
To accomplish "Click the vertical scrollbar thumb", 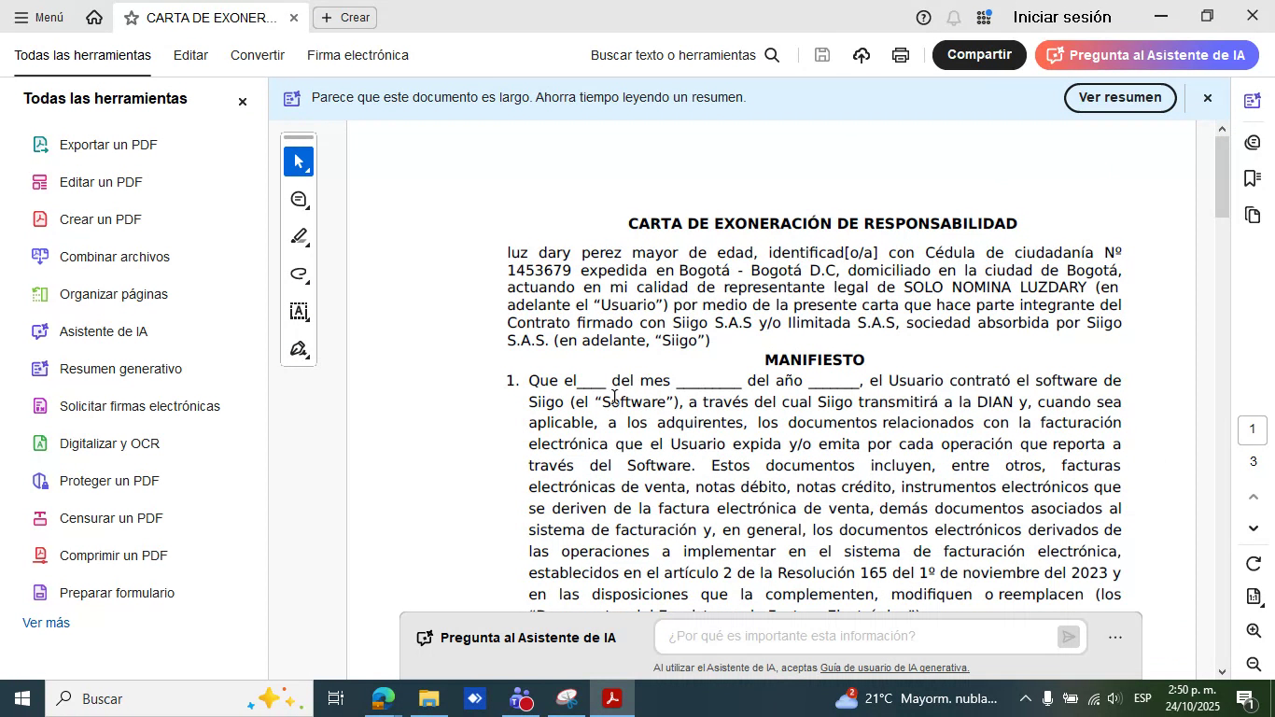I will point(1222,177).
